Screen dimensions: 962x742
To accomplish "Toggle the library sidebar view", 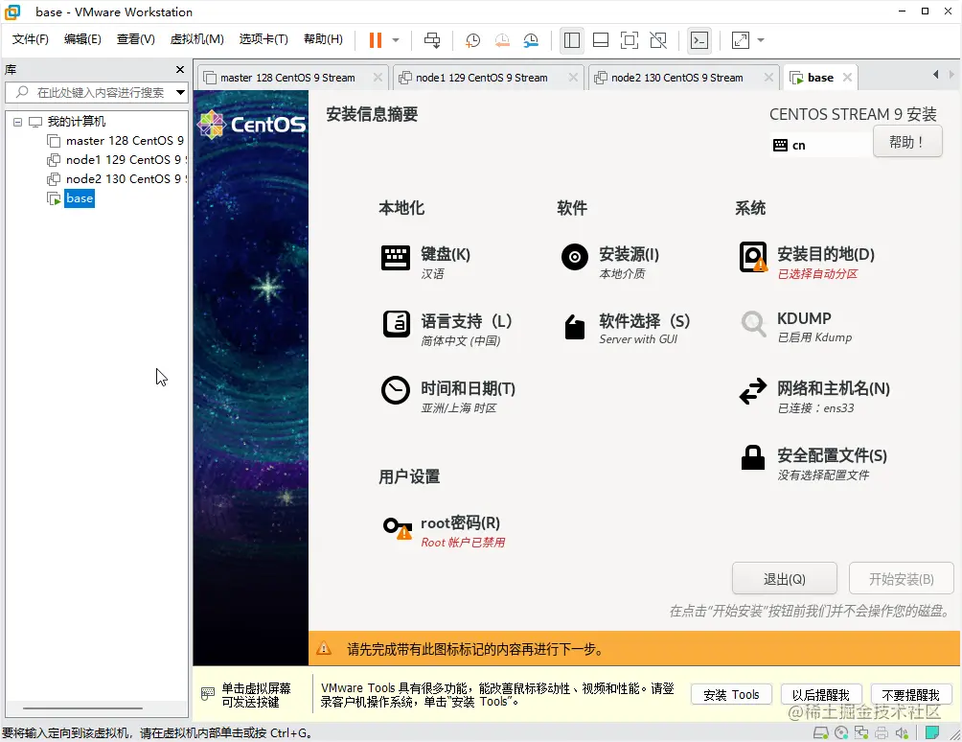I will point(572,40).
